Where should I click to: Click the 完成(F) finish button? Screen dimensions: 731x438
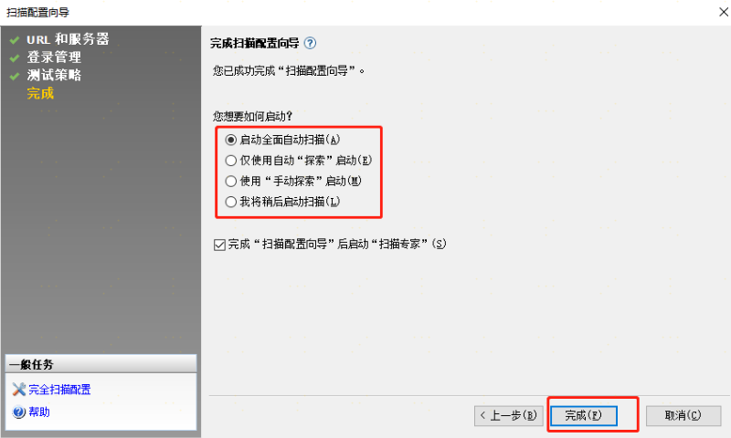584,415
